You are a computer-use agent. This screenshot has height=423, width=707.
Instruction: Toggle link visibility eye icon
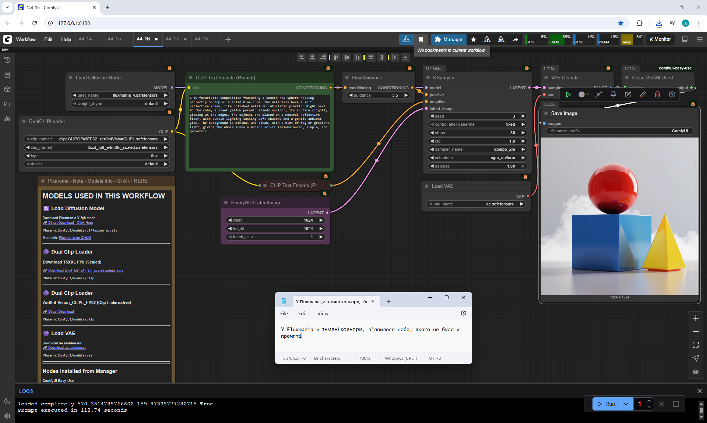tap(696, 372)
